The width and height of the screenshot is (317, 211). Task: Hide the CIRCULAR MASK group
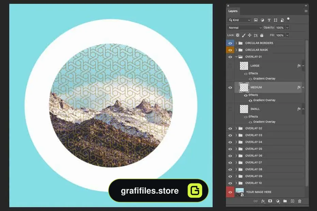(230, 50)
